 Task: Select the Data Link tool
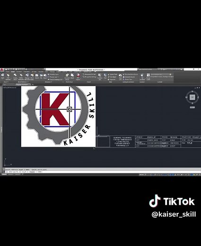(120, 77)
